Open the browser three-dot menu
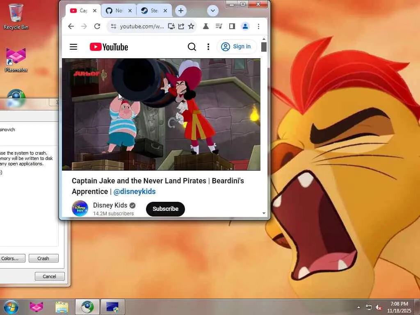This screenshot has height=315, width=420. tap(258, 26)
